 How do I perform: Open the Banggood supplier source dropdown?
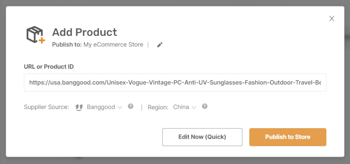tap(105, 107)
